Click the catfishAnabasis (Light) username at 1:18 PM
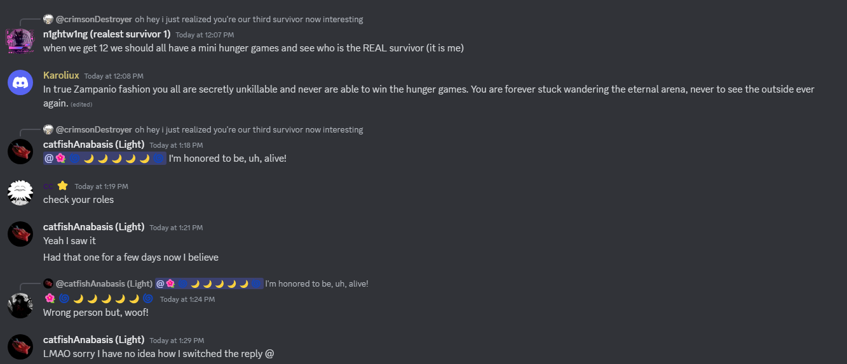Image resolution: width=847 pixels, height=364 pixels. pyautogui.click(x=93, y=145)
